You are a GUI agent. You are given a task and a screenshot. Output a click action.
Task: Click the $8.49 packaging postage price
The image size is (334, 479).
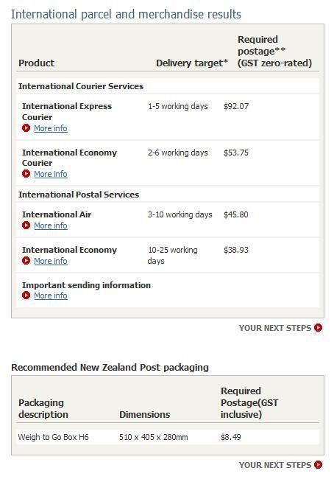coord(231,437)
